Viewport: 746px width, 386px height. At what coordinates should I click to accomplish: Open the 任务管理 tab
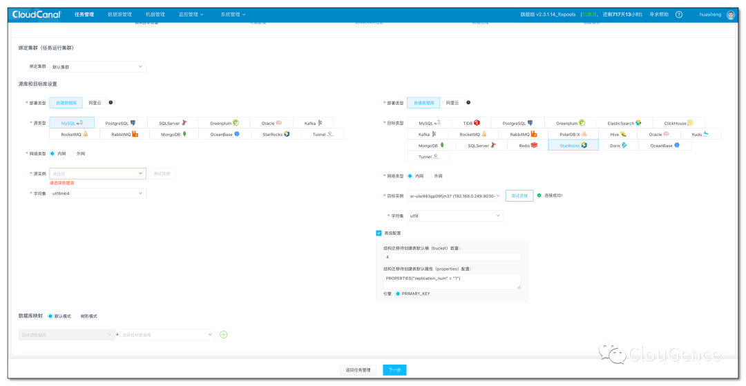tap(84, 15)
